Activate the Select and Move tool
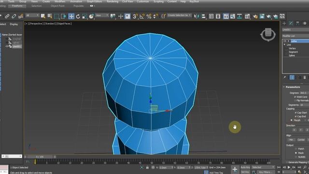 click(x=71, y=16)
